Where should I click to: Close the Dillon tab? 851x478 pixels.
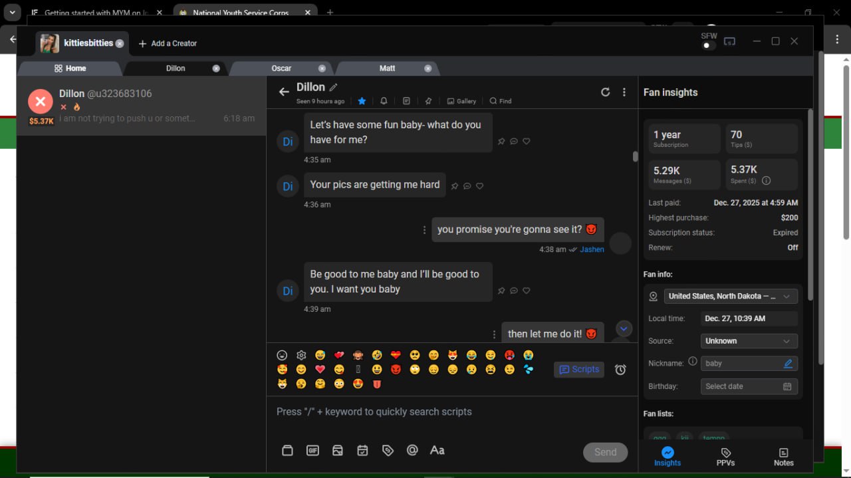[216, 68]
